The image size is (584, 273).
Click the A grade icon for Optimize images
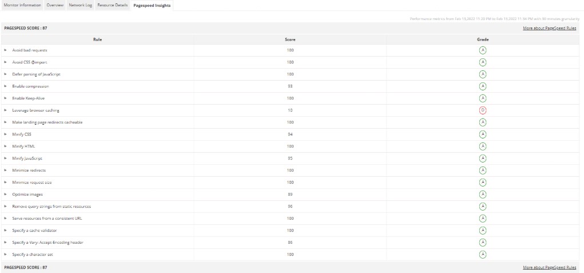[x=482, y=194]
